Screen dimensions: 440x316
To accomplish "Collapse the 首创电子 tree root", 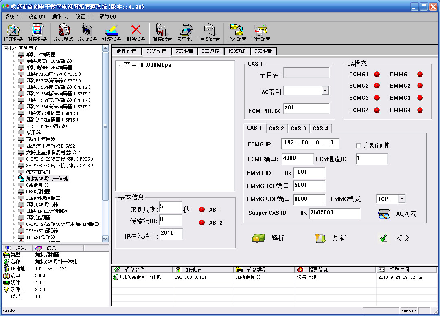I will click(6, 48).
